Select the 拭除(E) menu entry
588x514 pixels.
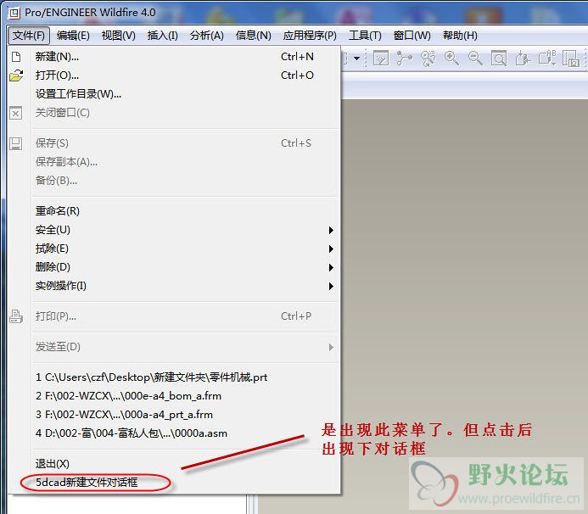175,249
